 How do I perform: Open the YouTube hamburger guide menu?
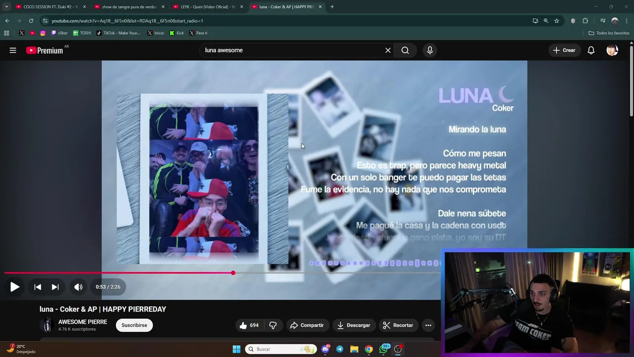13,50
